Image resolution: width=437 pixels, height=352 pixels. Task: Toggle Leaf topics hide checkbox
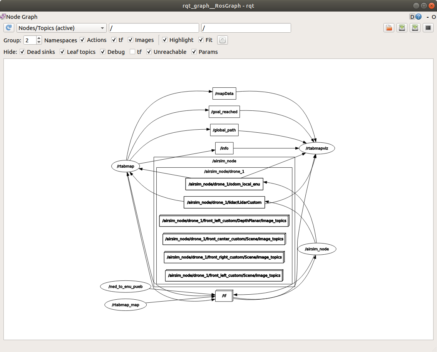click(x=62, y=52)
